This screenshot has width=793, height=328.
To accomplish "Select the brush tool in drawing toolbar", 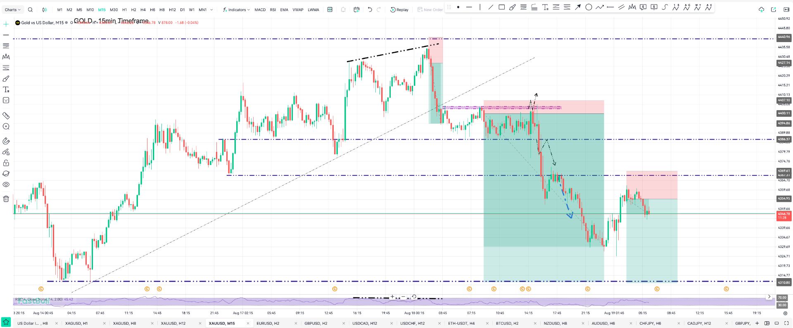I will (x=512, y=7).
